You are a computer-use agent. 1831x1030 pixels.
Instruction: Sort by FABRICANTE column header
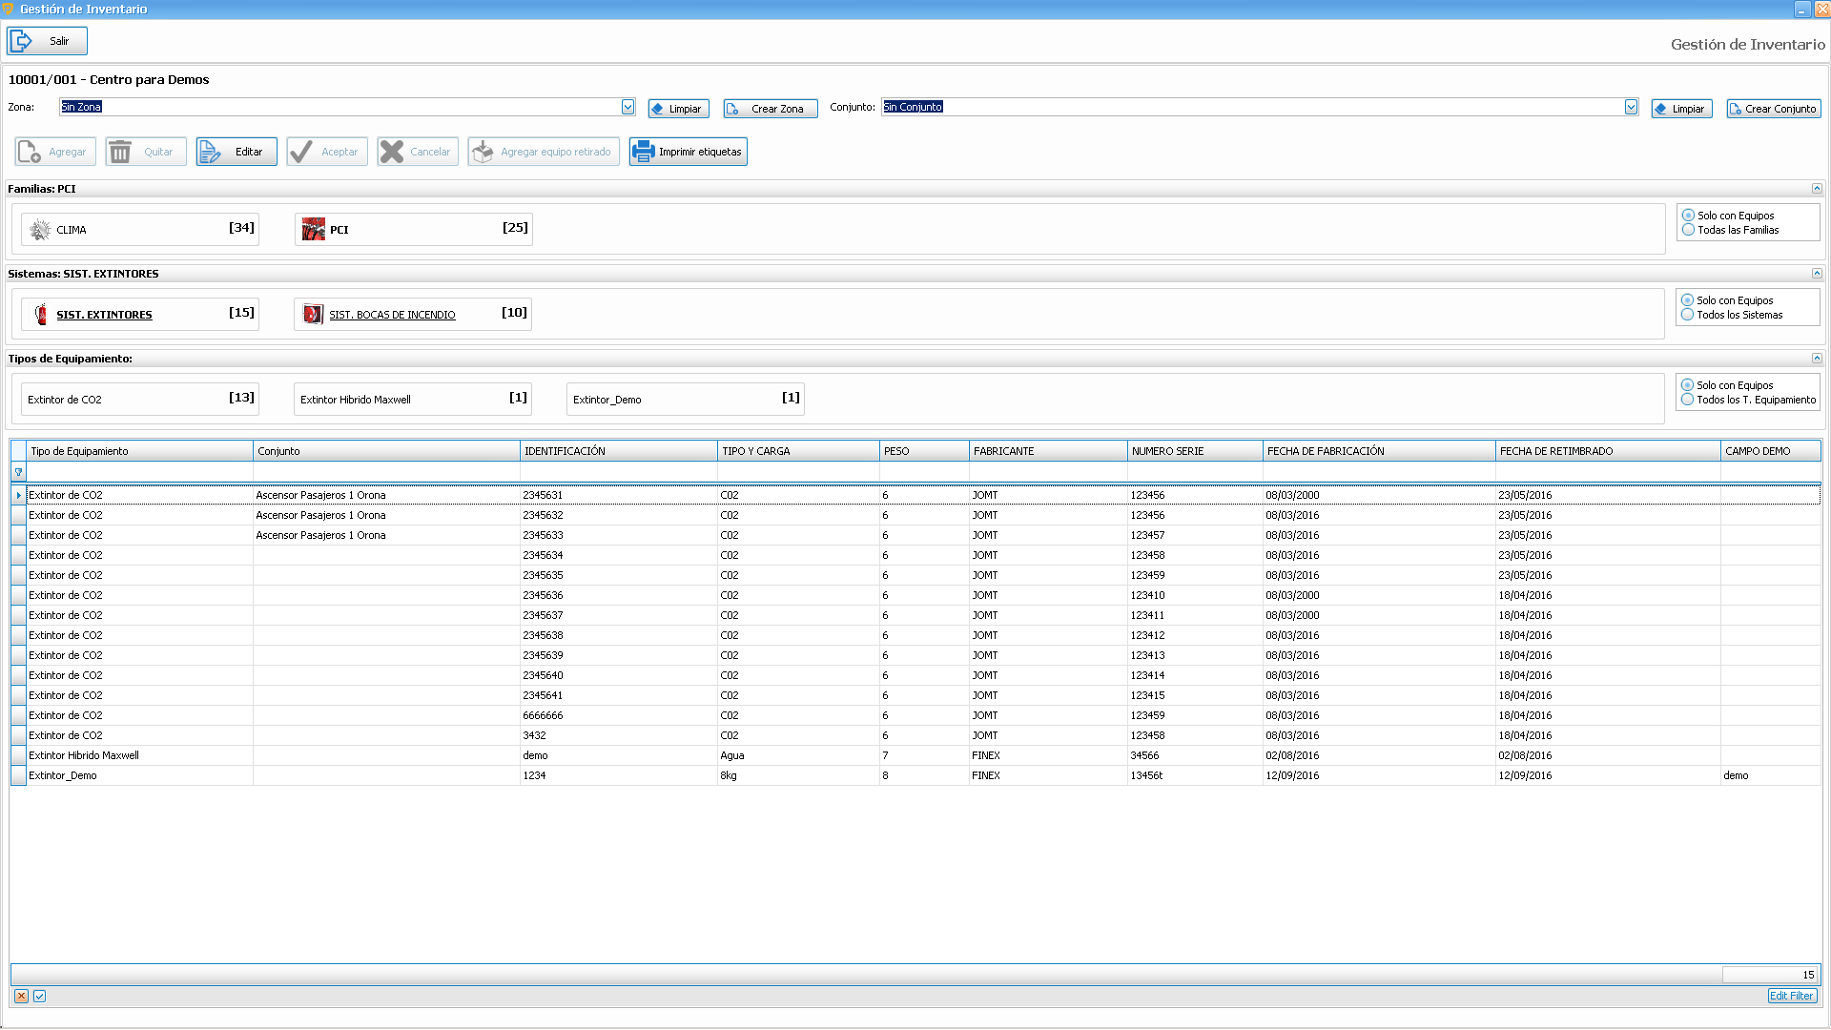[1048, 451]
